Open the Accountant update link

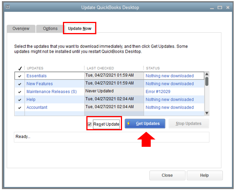37,107
